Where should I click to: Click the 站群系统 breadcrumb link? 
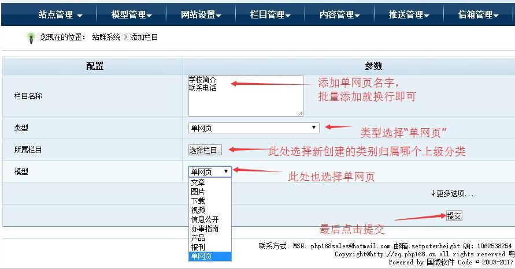[106, 37]
